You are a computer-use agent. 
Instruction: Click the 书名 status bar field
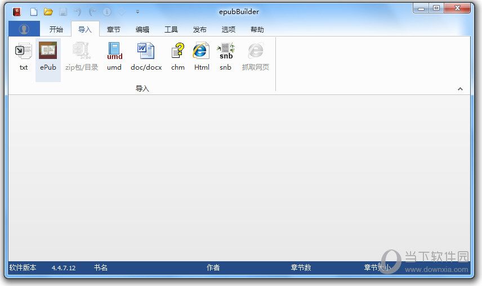point(101,267)
